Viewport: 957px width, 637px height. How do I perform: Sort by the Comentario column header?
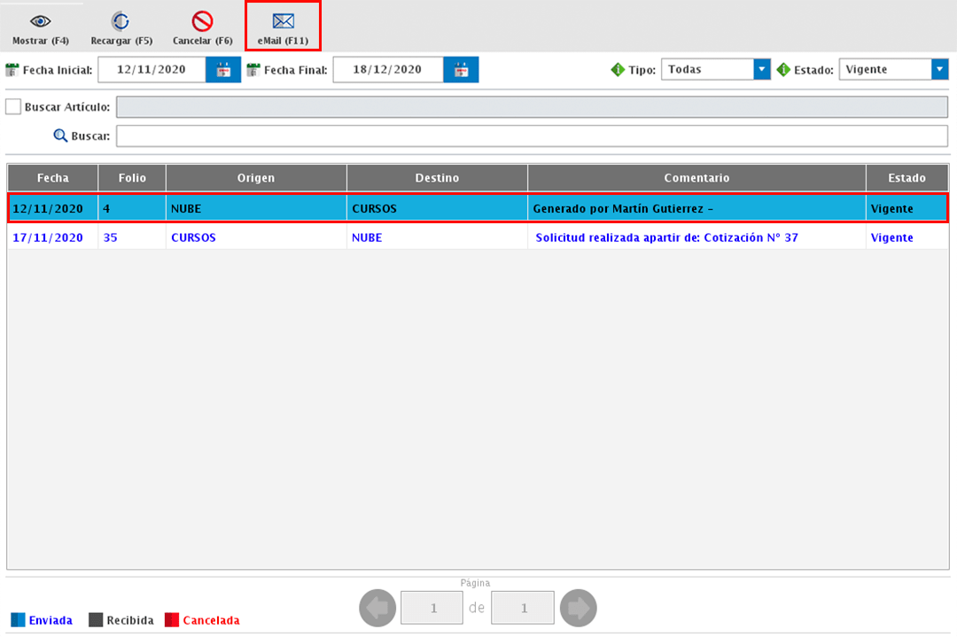(696, 178)
